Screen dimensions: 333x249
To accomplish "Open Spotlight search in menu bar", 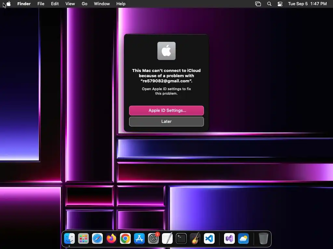I will (269, 4).
